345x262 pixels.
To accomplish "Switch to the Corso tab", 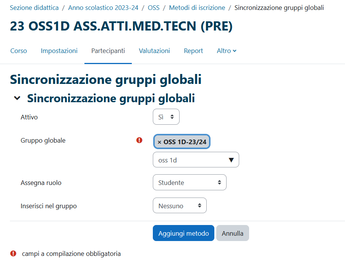I will (19, 51).
